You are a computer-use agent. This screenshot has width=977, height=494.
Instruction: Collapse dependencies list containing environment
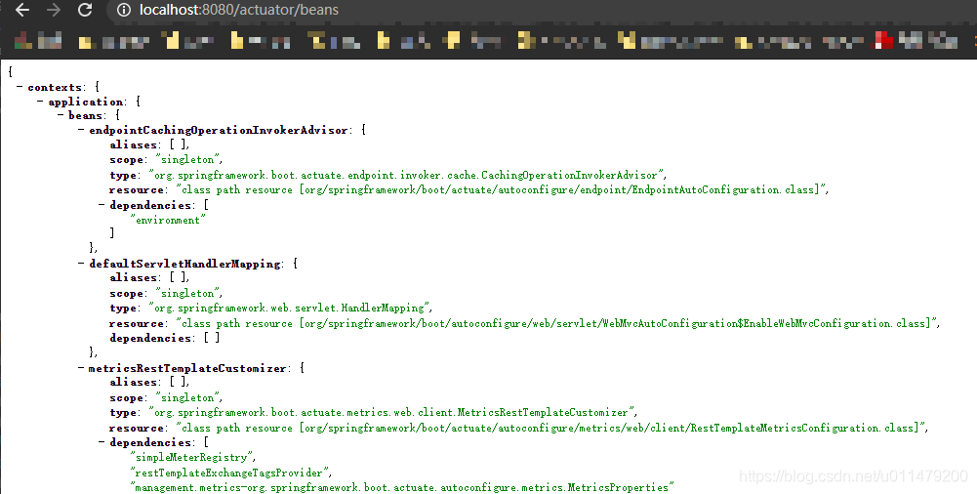[102, 205]
